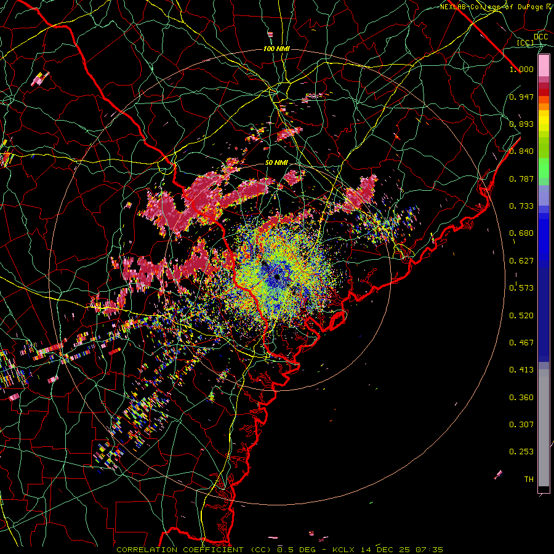Screen dimensions: 554x554
Task: Click the 100 NMI range ring label
Action: [276, 49]
